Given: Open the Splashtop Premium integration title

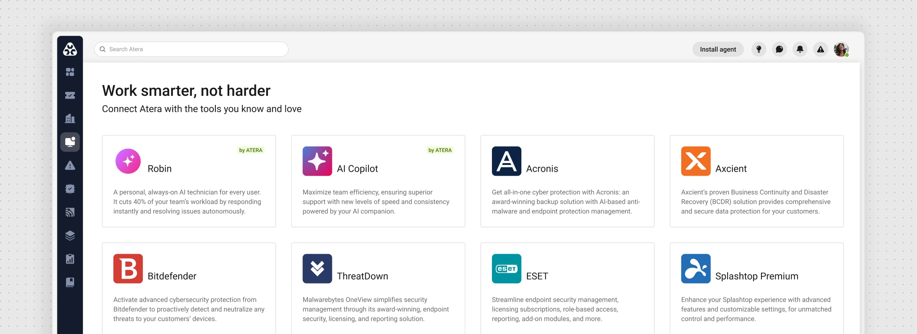Looking at the screenshot, I should pos(757,276).
